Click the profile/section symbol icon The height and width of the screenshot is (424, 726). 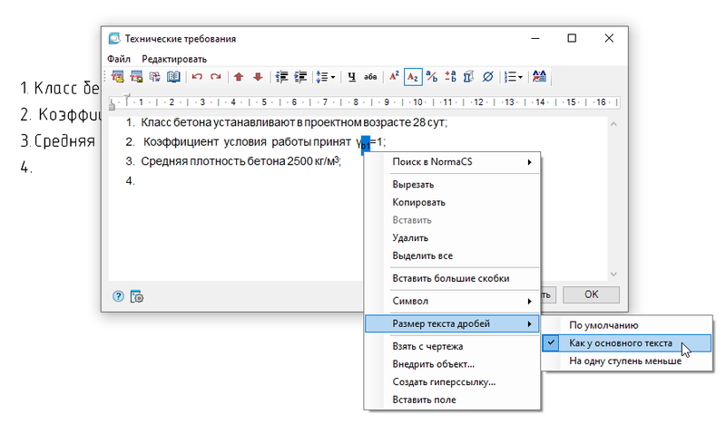point(468,77)
